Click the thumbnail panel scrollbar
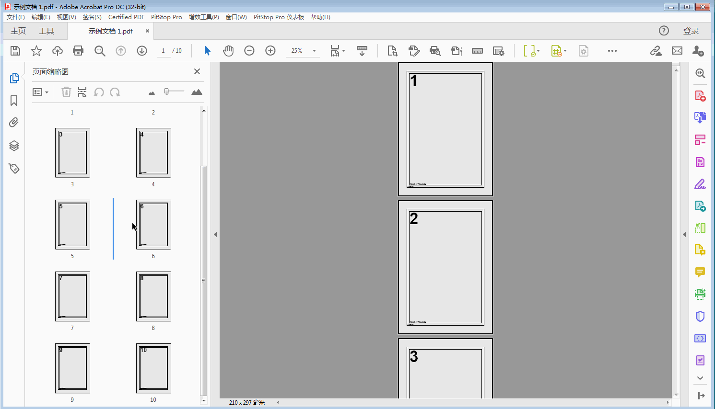 coord(203,280)
